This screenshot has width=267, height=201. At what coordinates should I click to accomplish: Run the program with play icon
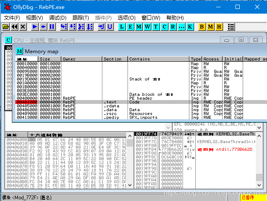pyautogui.click(x=35, y=27)
